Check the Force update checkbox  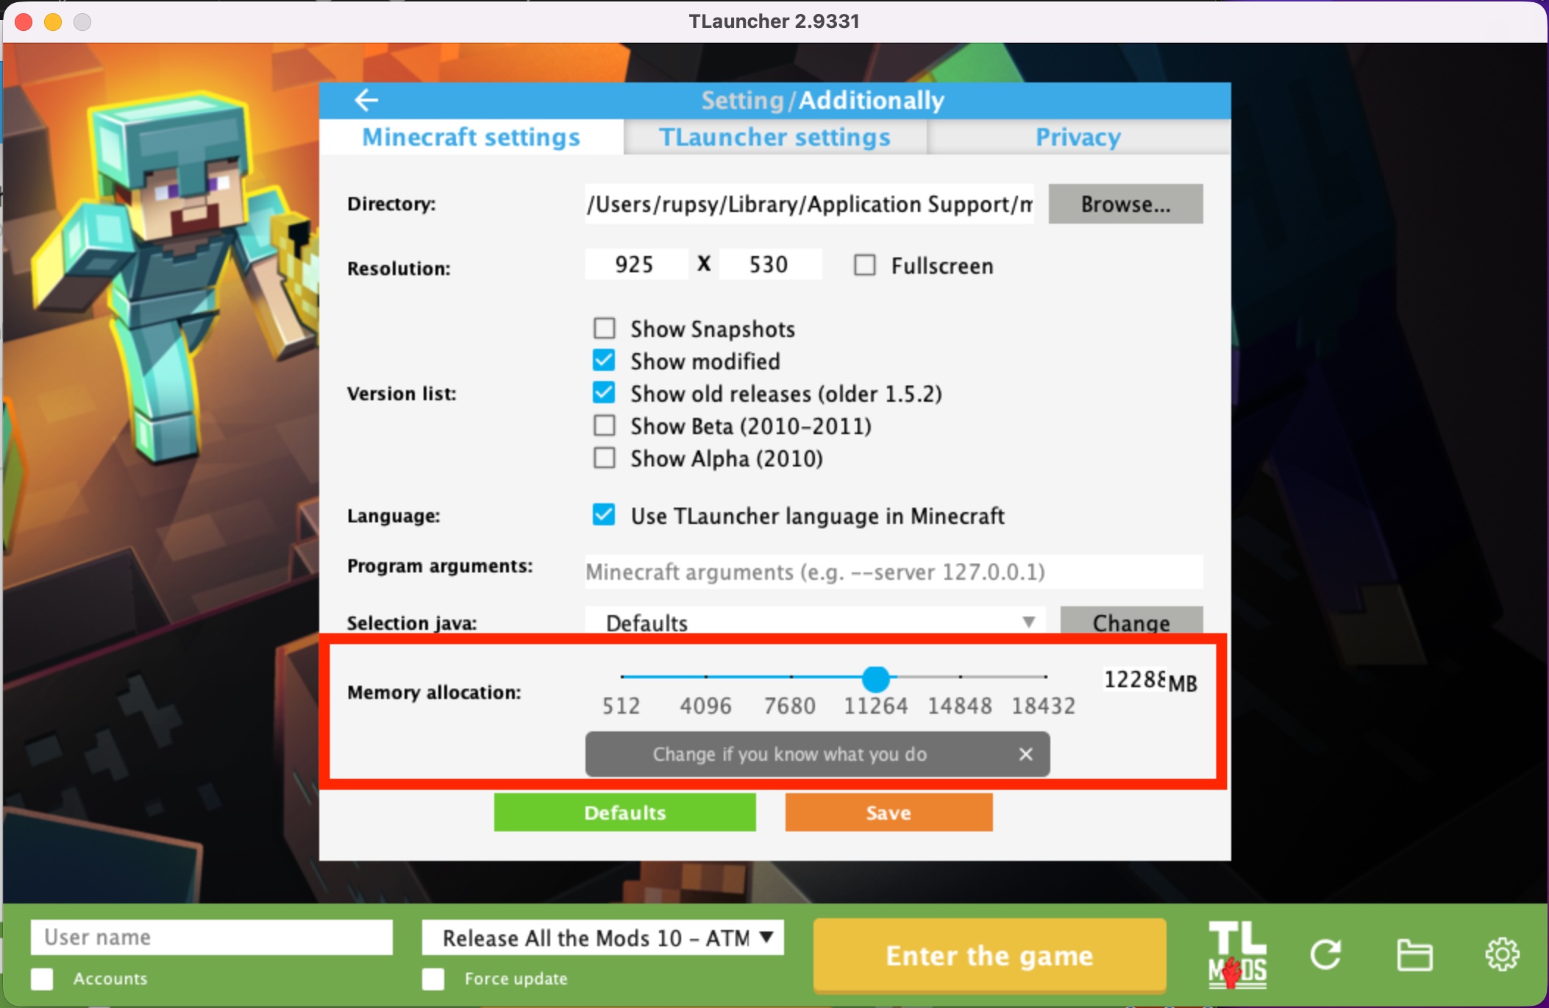click(433, 979)
